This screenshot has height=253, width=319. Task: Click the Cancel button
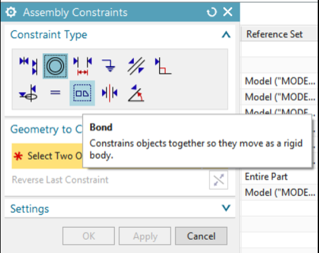201,236
